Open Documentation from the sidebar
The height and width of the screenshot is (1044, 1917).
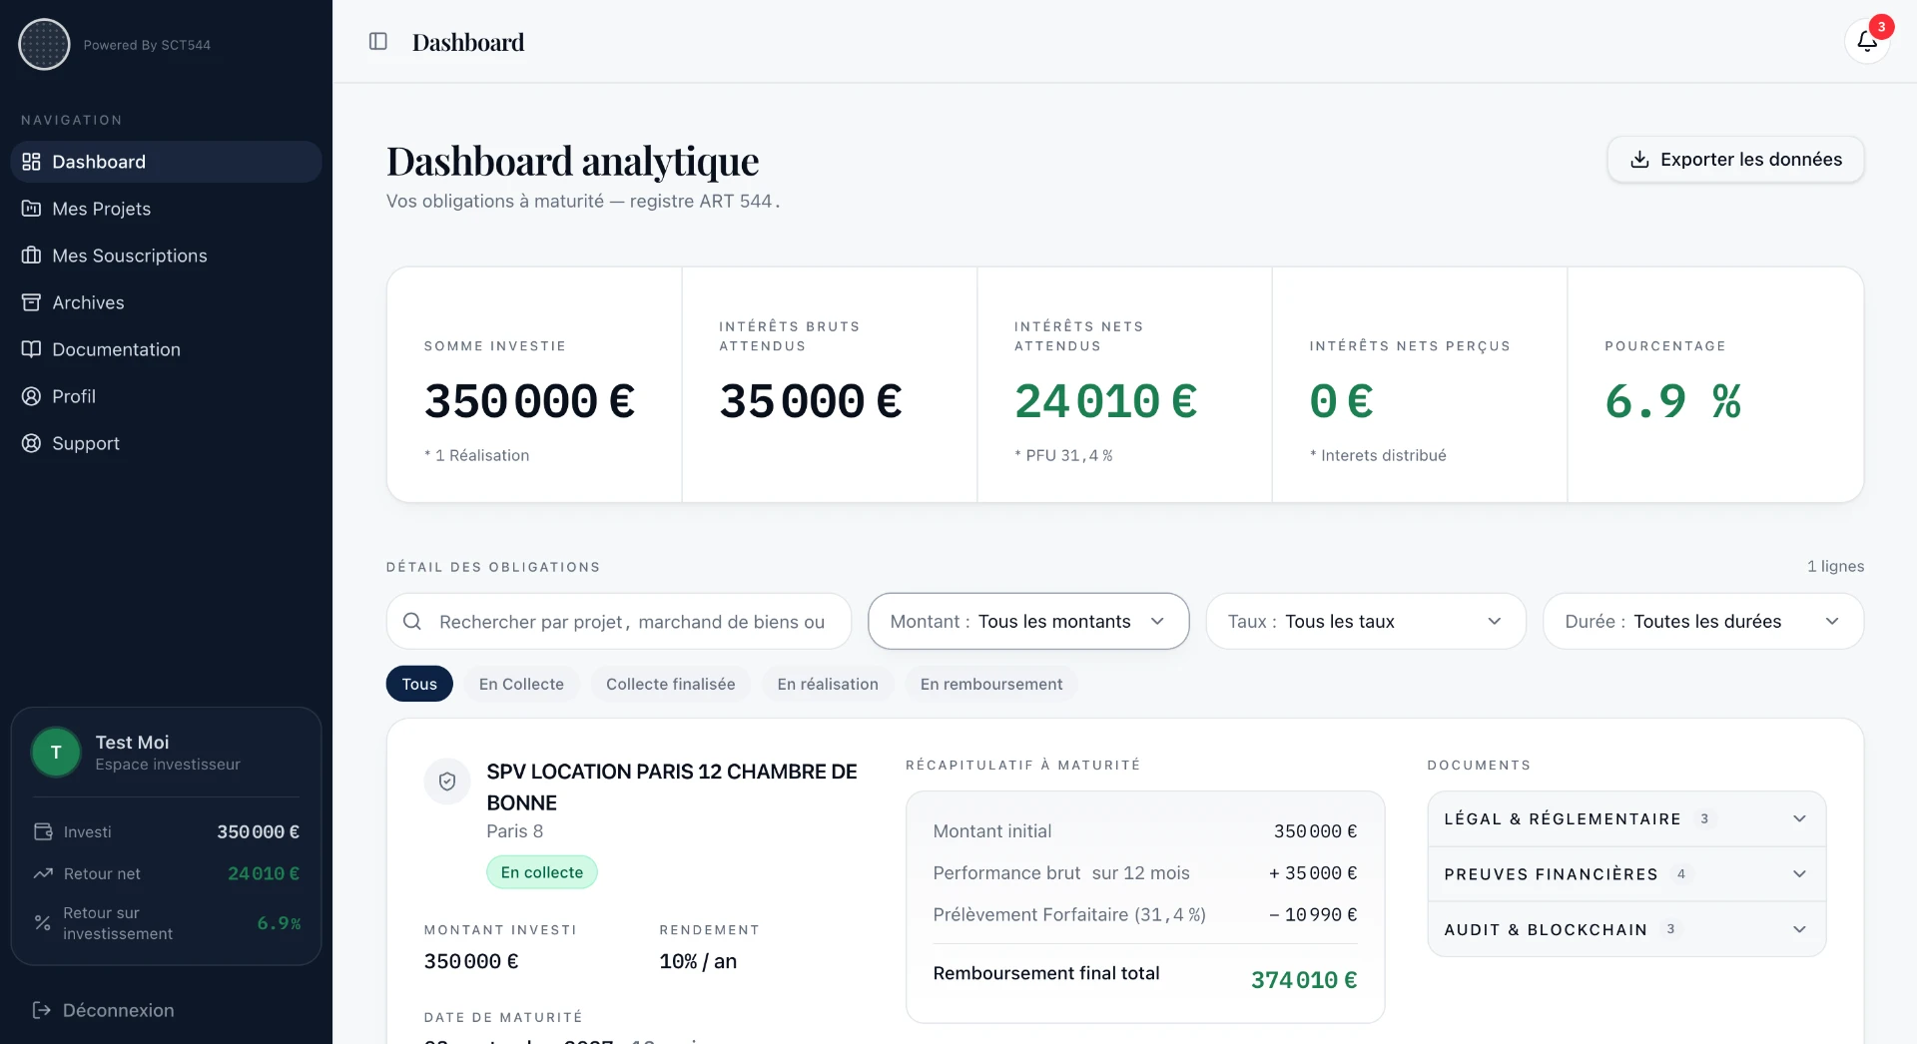click(x=166, y=349)
